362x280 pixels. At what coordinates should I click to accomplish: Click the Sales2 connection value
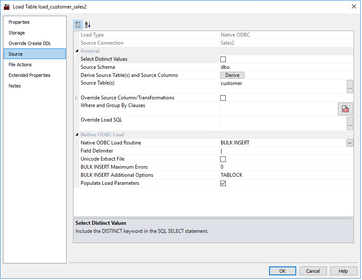pos(227,43)
